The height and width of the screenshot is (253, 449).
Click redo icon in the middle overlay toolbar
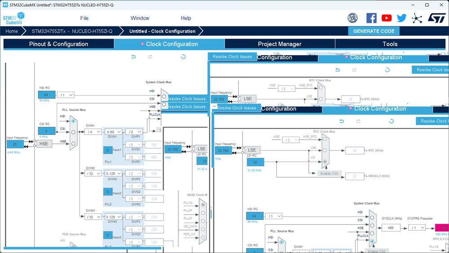point(354,70)
